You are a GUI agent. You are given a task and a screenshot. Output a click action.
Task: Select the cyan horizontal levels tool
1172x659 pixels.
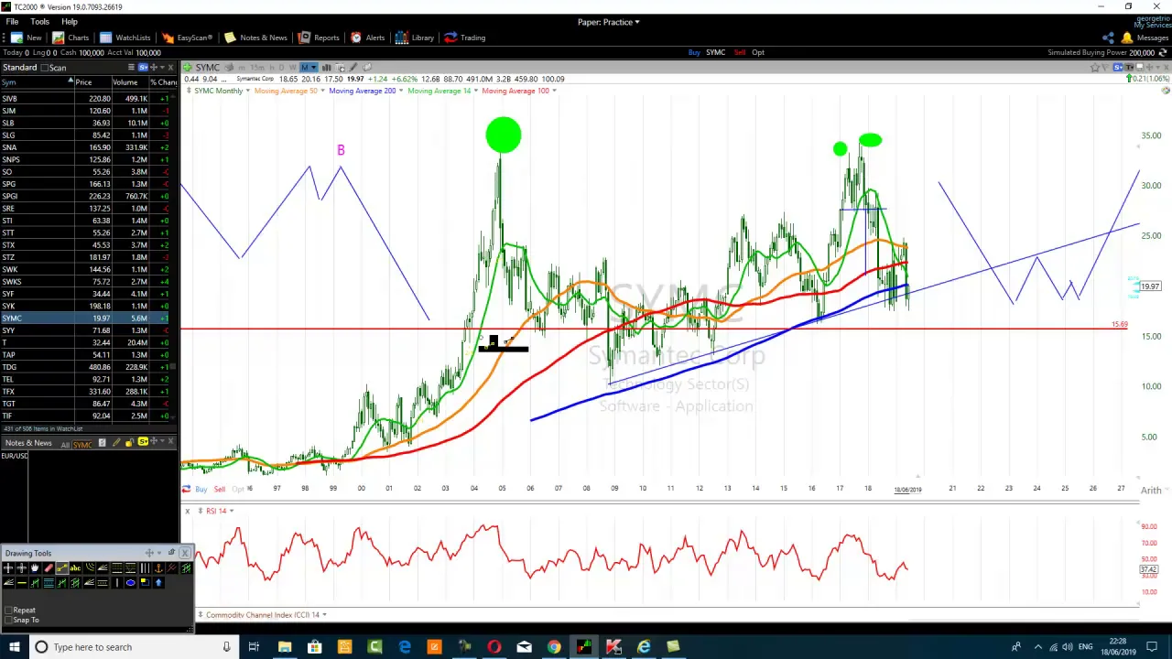(x=49, y=583)
